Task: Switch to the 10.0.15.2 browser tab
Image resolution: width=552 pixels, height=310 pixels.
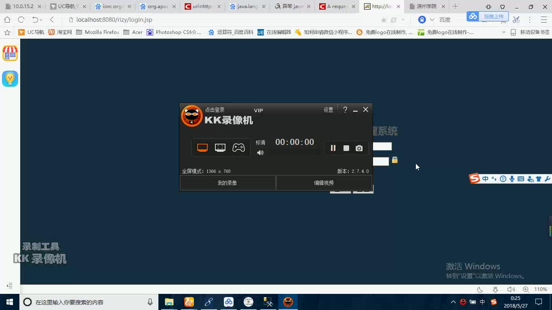Action: tap(23, 6)
